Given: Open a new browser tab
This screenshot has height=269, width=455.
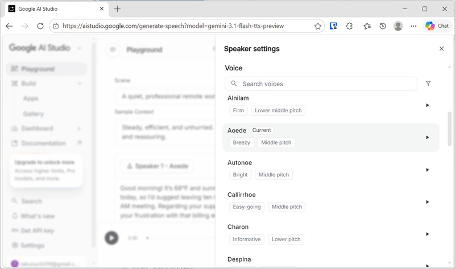Looking at the screenshot, I should (117, 9).
